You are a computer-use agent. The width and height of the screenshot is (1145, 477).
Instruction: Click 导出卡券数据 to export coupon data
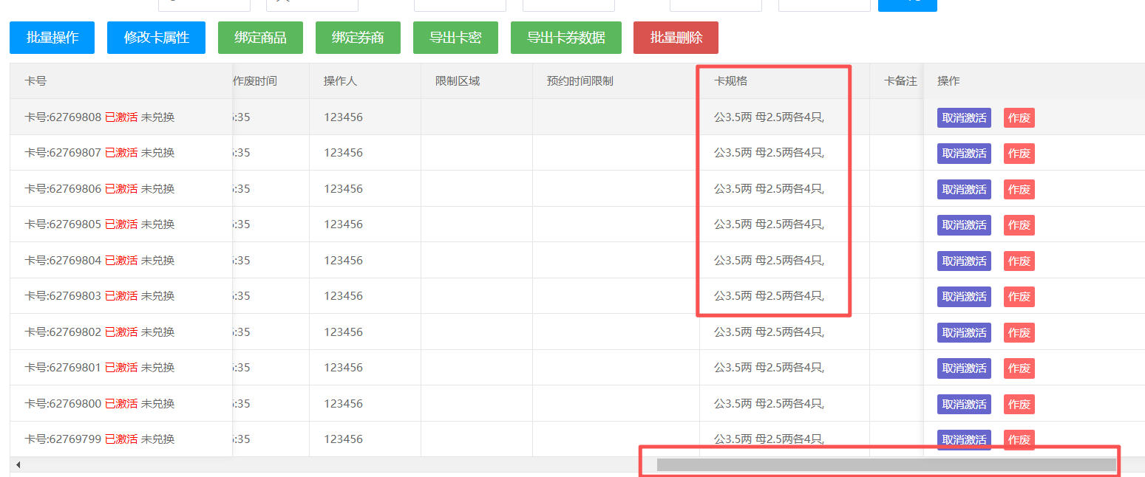point(565,38)
